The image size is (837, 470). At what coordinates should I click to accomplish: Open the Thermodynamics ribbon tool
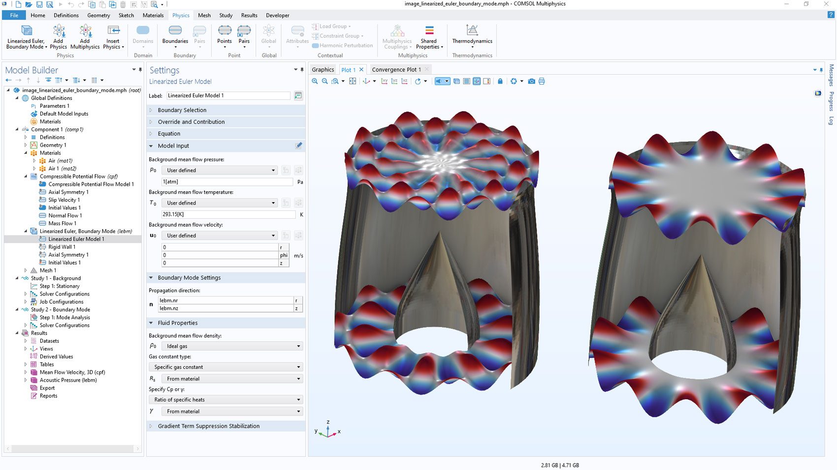(x=472, y=37)
